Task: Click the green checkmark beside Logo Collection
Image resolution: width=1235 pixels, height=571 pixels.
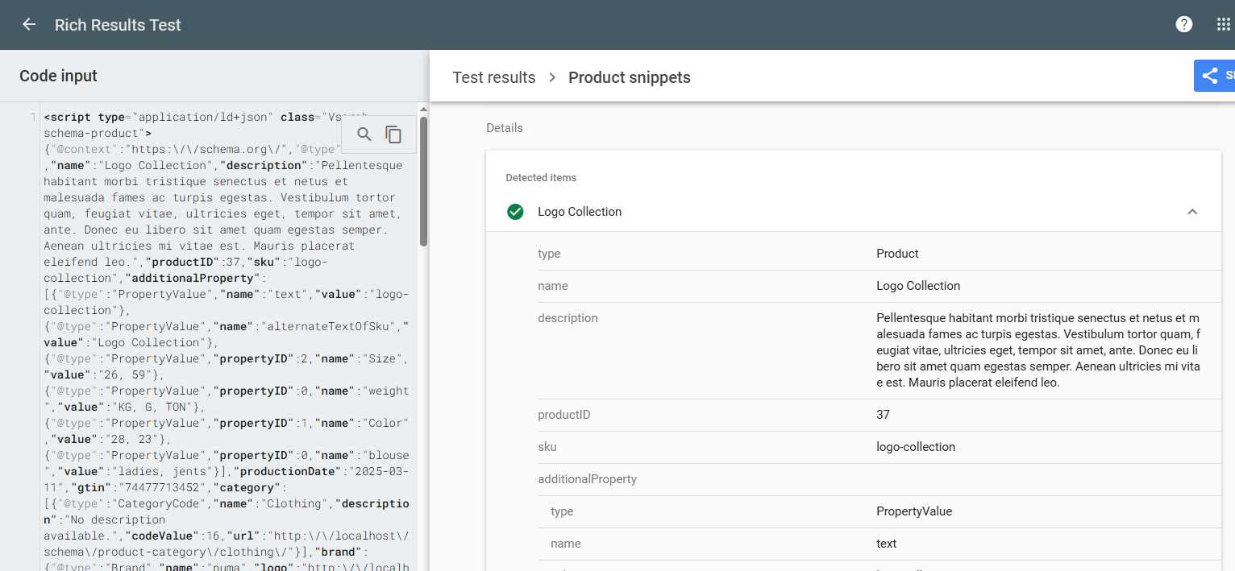Action: click(x=515, y=211)
